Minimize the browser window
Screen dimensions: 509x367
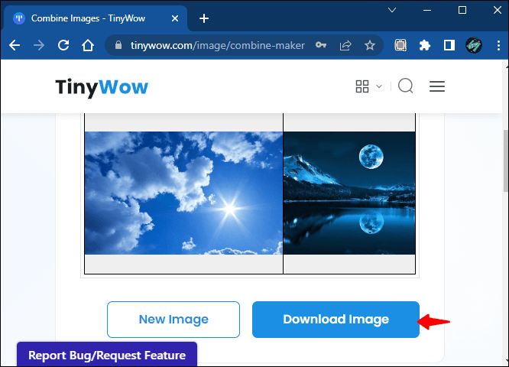pyautogui.click(x=427, y=11)
